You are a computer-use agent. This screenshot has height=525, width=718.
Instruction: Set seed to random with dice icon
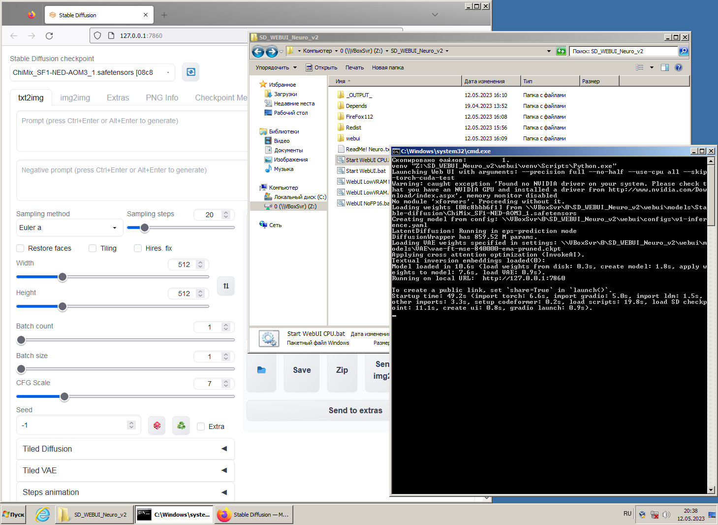(x=157, y=425)
